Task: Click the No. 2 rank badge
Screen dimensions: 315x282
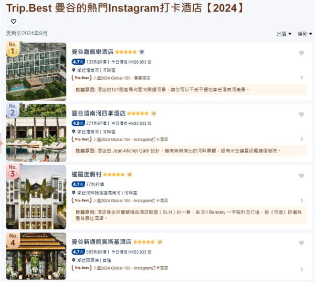Action: point(13,110)
